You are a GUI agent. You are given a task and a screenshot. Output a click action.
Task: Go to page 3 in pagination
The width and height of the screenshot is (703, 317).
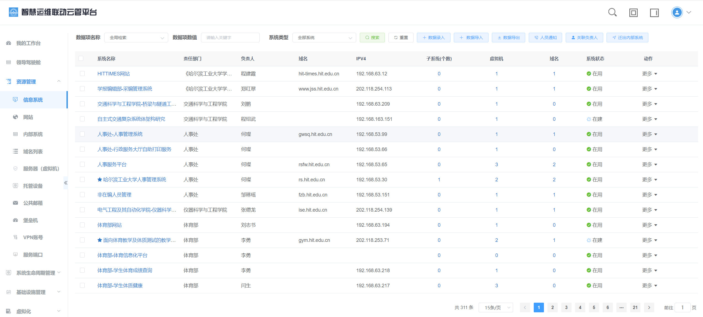coord(566,307)
